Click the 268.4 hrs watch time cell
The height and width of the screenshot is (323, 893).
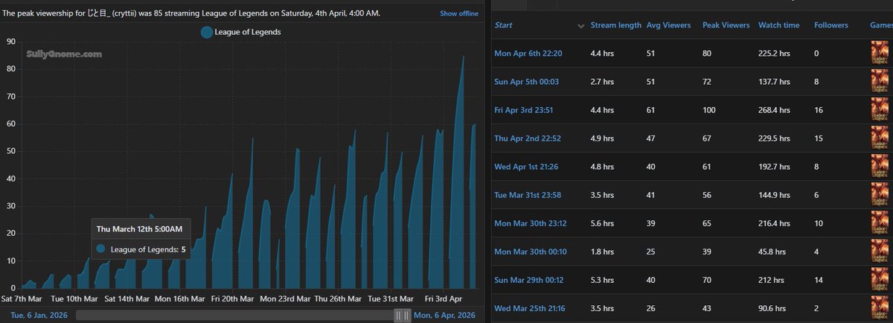(x=775, y=110)
